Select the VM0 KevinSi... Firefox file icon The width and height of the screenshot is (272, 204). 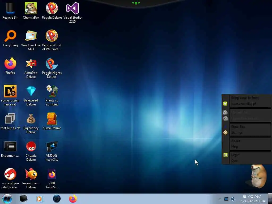pos(52,178)
